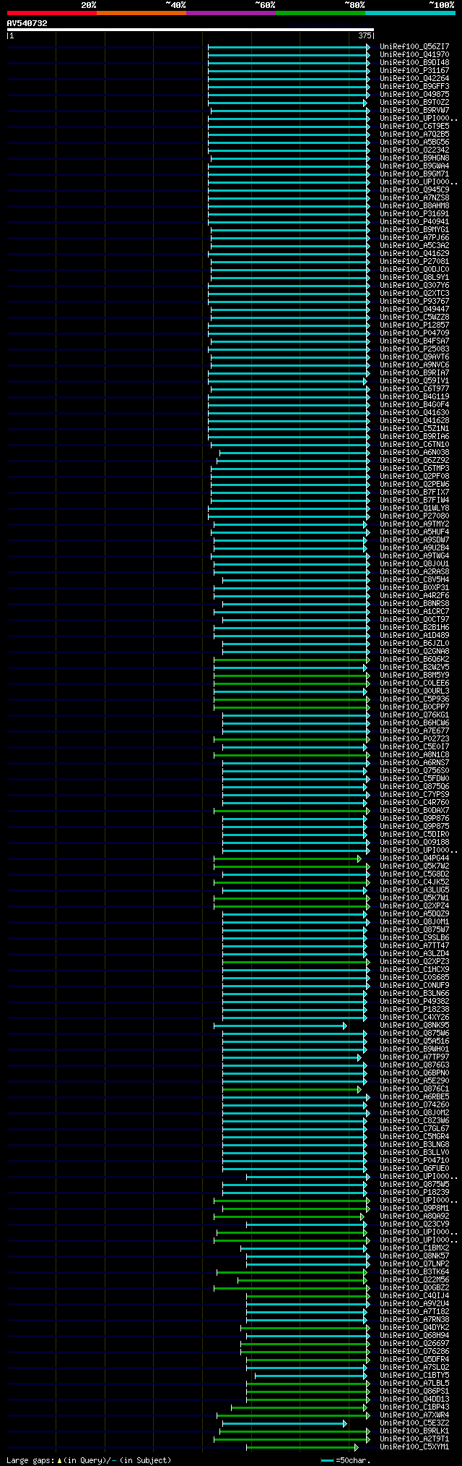Select the UniRef100_B8AHM8 label
This screenshot has height=1466, width=462.
(x=414, y=205)
